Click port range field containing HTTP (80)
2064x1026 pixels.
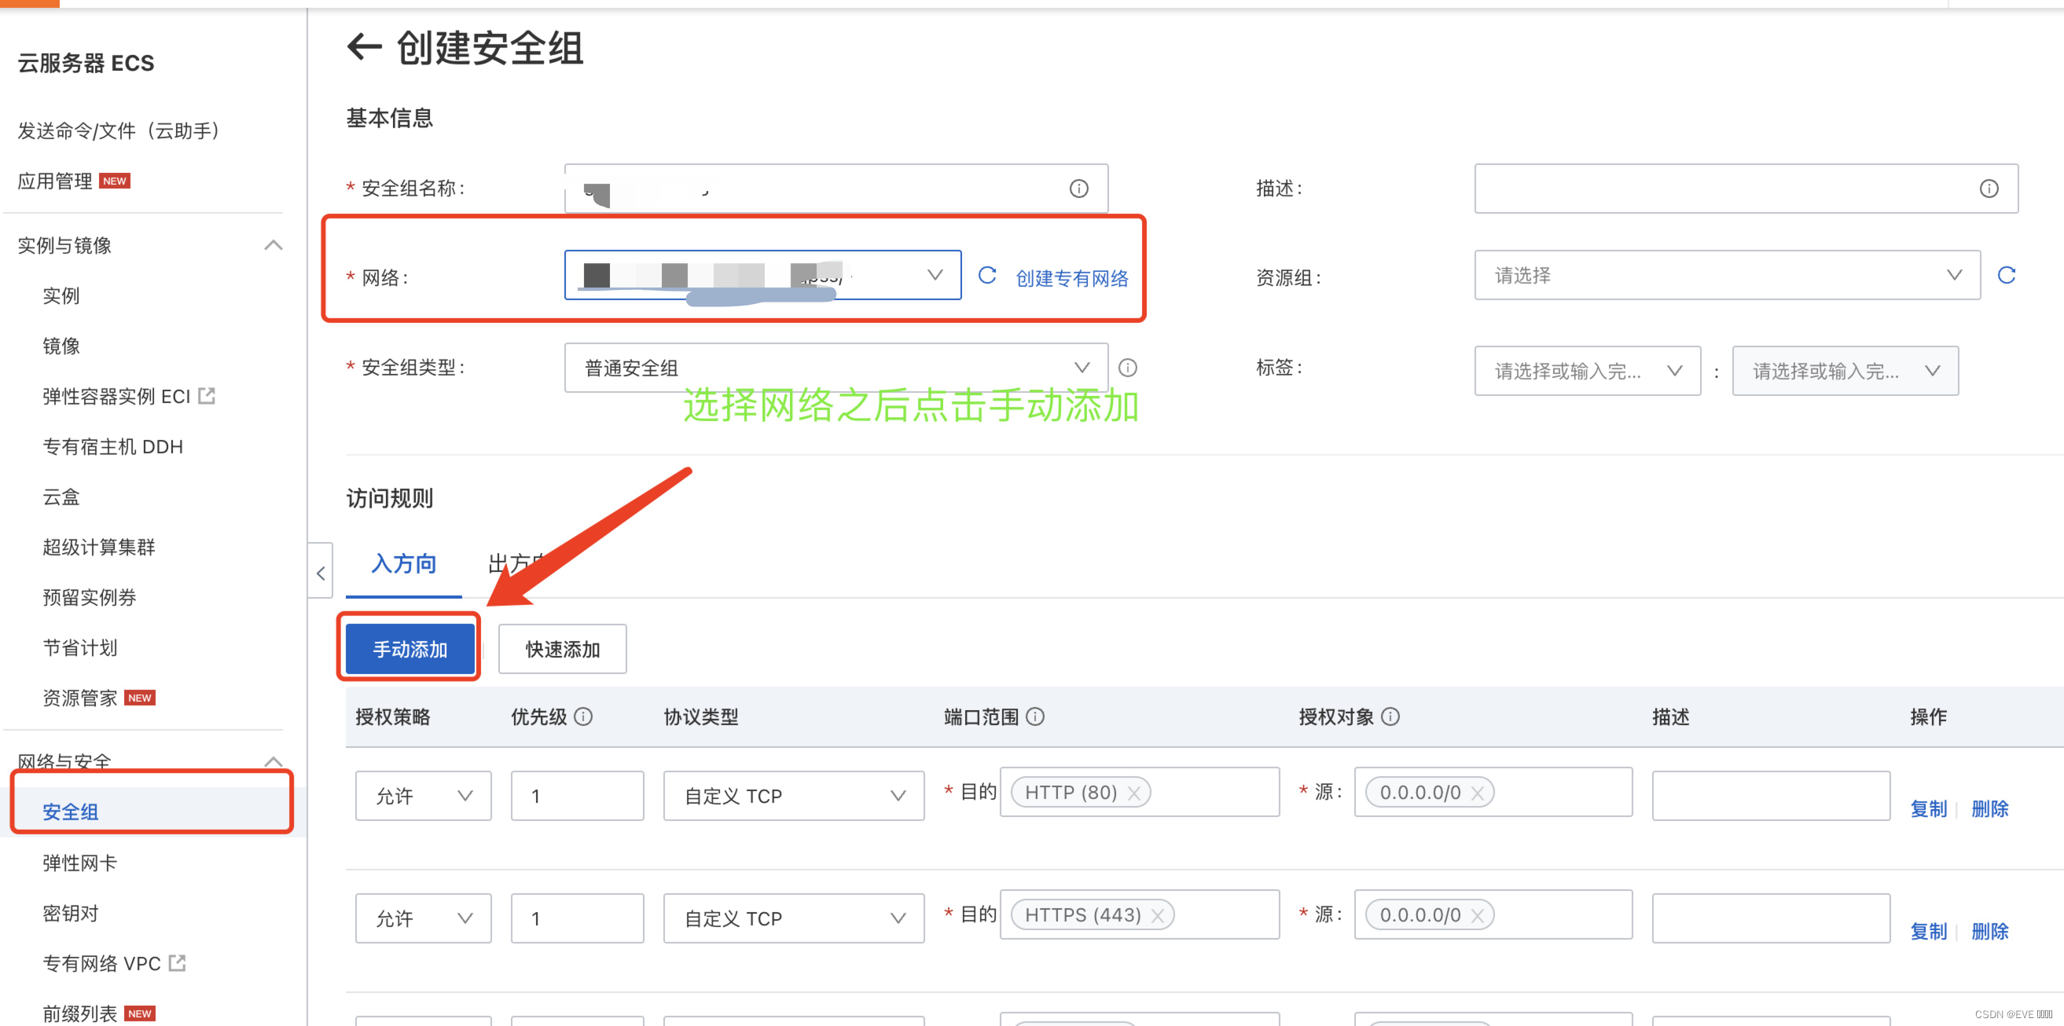(x=1140, y=792)
